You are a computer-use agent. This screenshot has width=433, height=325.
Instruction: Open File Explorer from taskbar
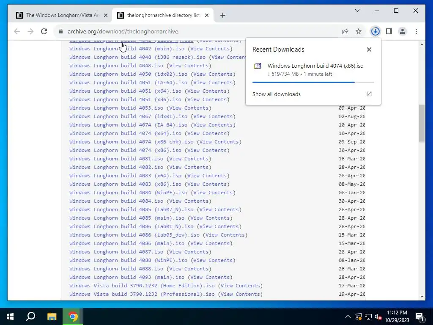click(x=52, y=317)
